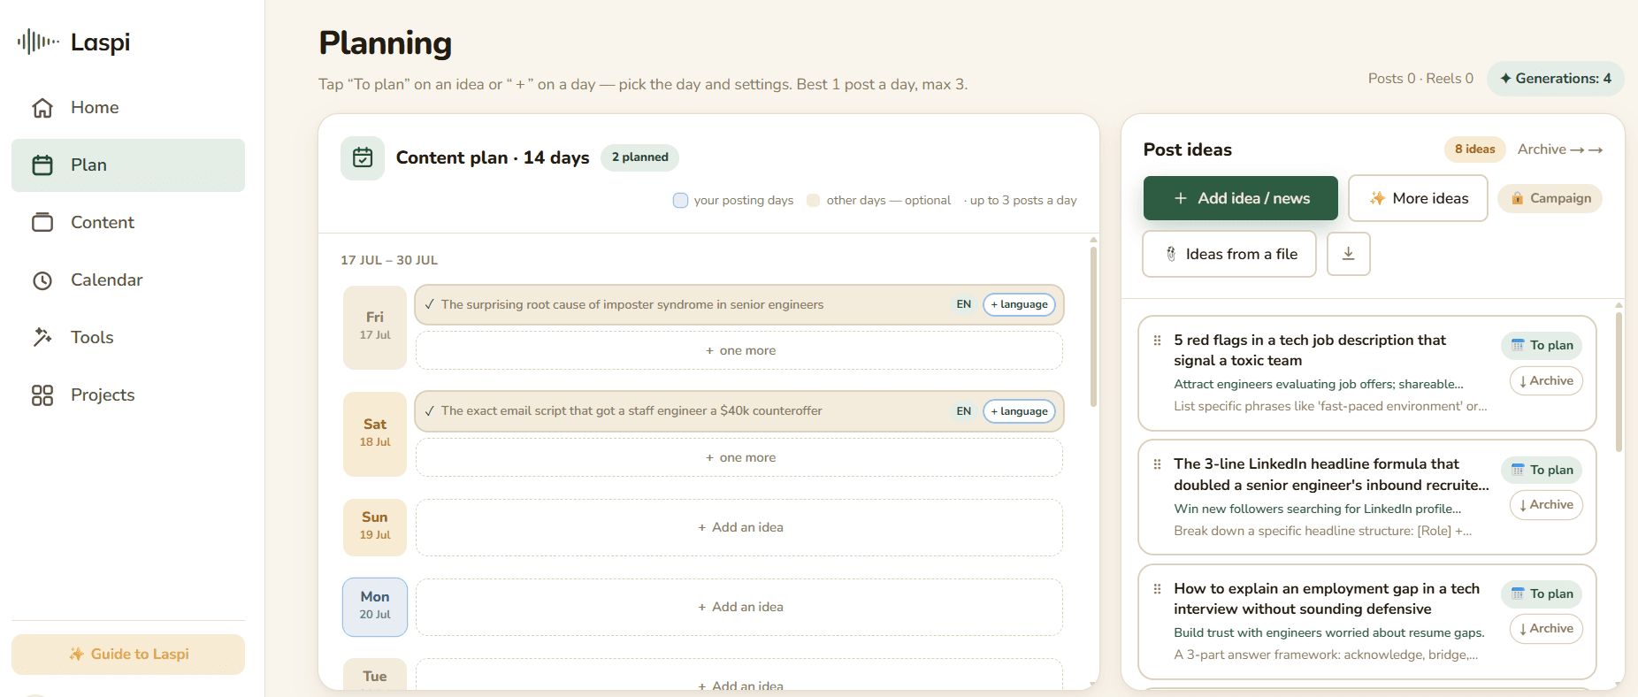Open the Archive link in Post ideas
The height and width of the screenshot is (697, 1638).
(x=1560, y=149)
